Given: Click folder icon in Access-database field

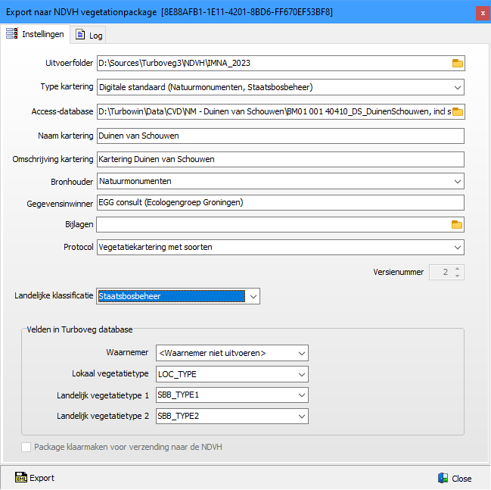Looking at the screenshot, I should coord(457,112).
